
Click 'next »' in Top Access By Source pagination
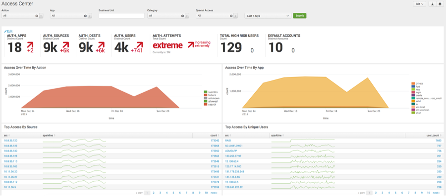(214, 193)
